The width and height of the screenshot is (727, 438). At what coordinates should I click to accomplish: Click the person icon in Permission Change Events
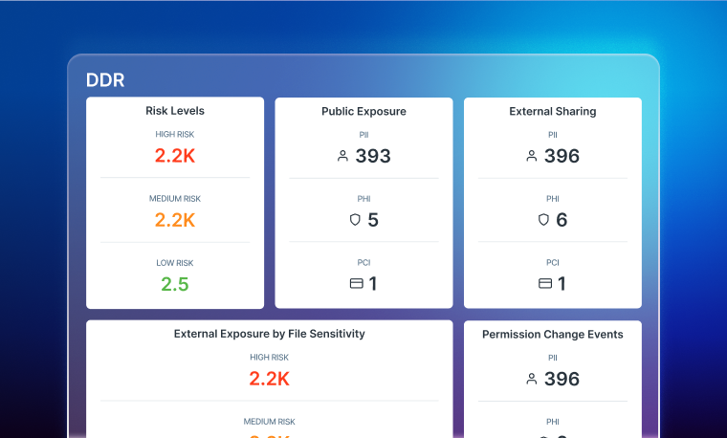pyautogui.click(x=532, y=379)
